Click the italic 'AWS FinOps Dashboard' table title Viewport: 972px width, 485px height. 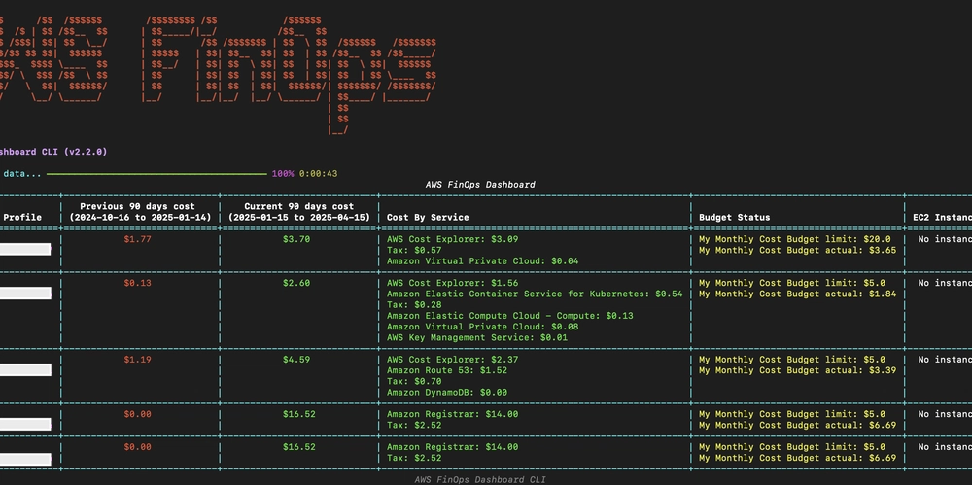click(x=480, y=185)
